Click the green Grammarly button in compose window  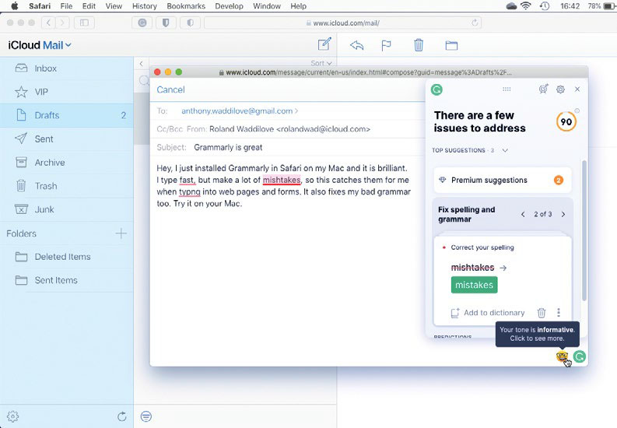click(x=580, y=356)
